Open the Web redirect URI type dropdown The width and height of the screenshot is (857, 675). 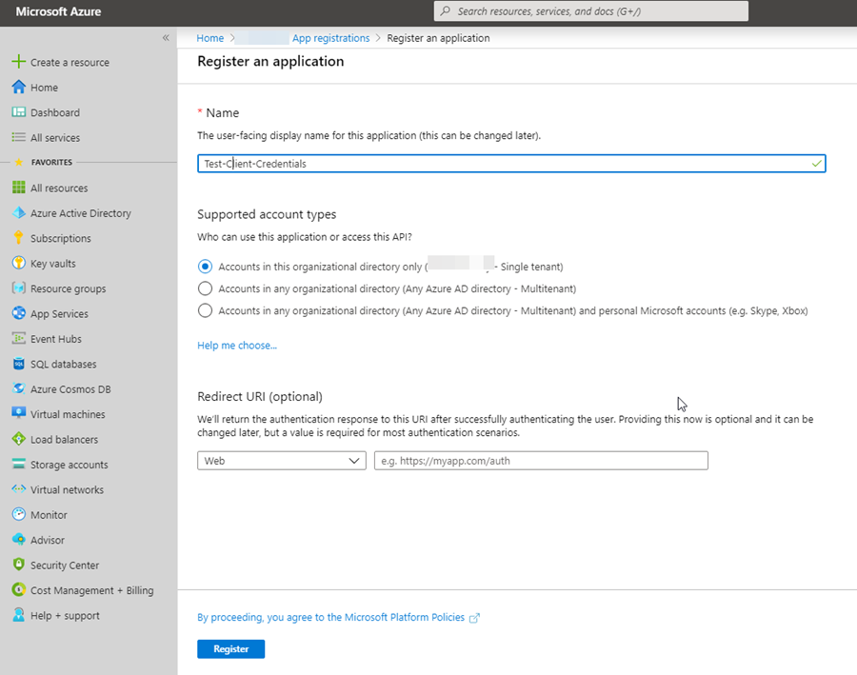tap(282, 461)
